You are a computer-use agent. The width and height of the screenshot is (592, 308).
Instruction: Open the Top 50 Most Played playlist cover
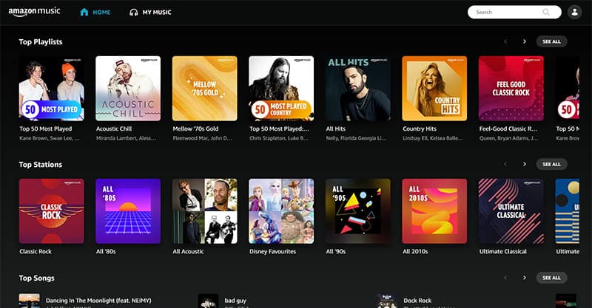[x=52, y=89]
